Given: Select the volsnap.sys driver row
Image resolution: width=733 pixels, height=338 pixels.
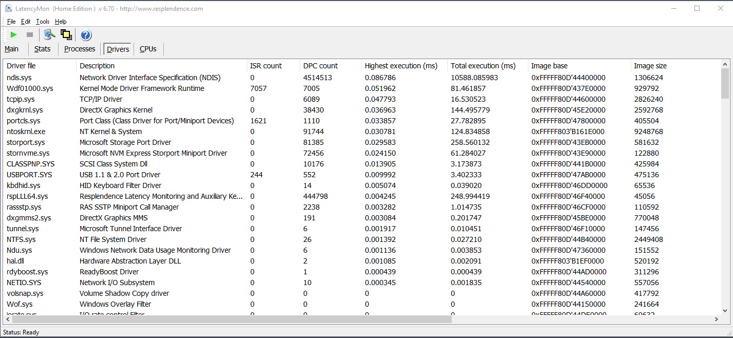Looking at the screenshot, I should click(362, 293).
